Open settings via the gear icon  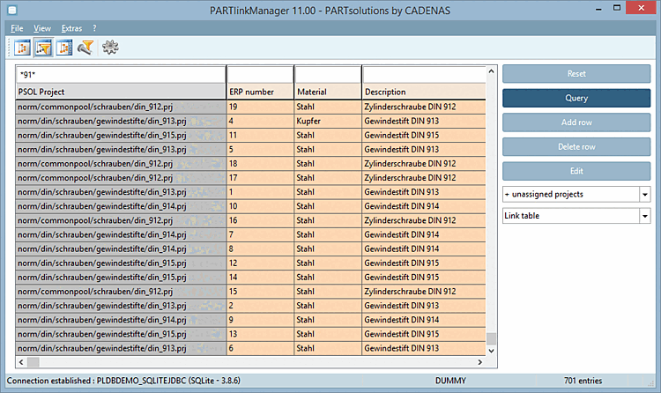tap(110, 47)
